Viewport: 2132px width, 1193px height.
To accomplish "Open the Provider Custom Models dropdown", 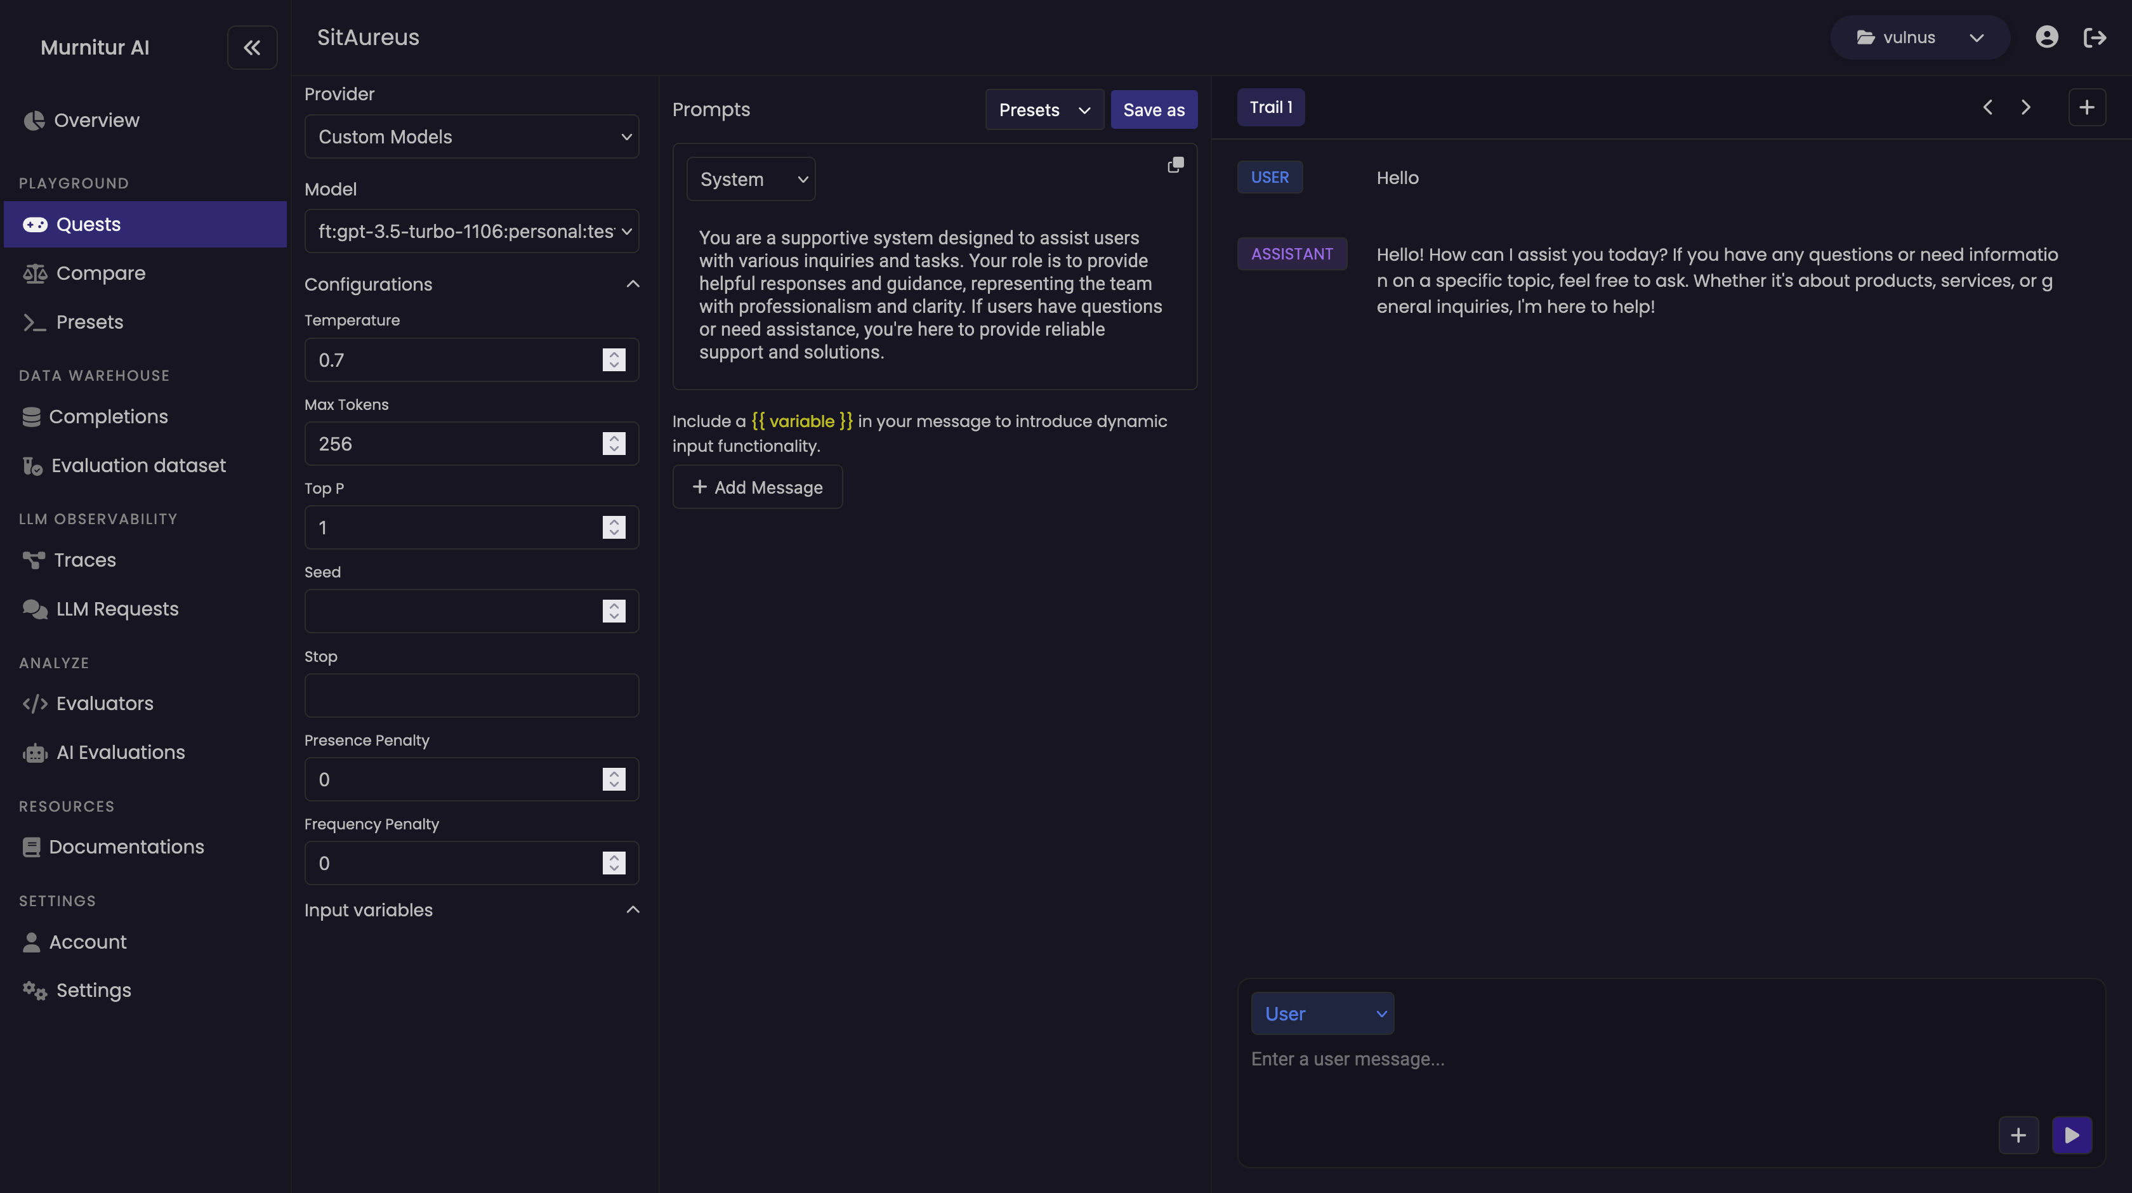I will tap(471, 136).
